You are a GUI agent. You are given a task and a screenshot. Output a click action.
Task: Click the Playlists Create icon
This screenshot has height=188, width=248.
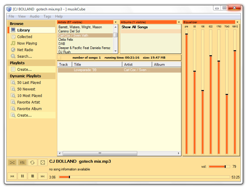13,69
